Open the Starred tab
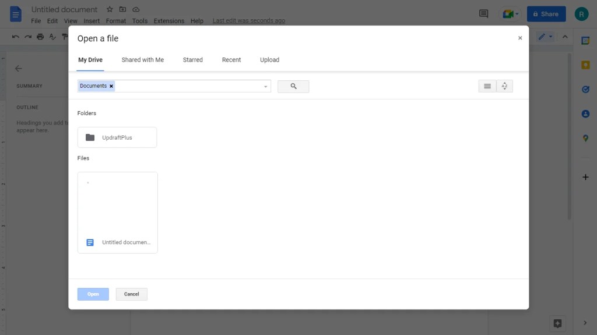Screen dimensions: 597x335 (x=192, y=60)
